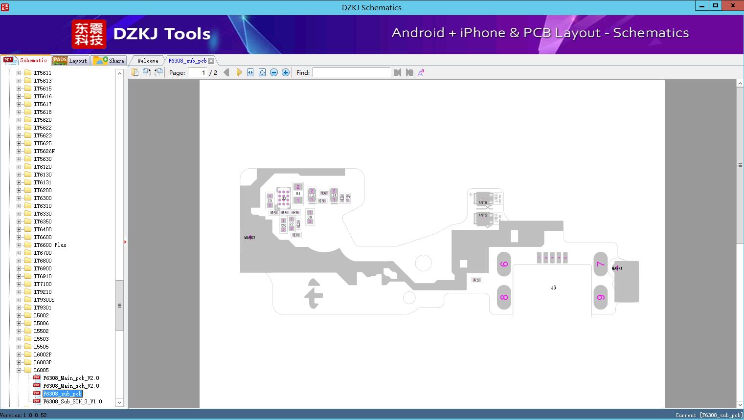Screen dimensions: 744x420
Task: Select the IT6900 folder
Action: (43, 268)
